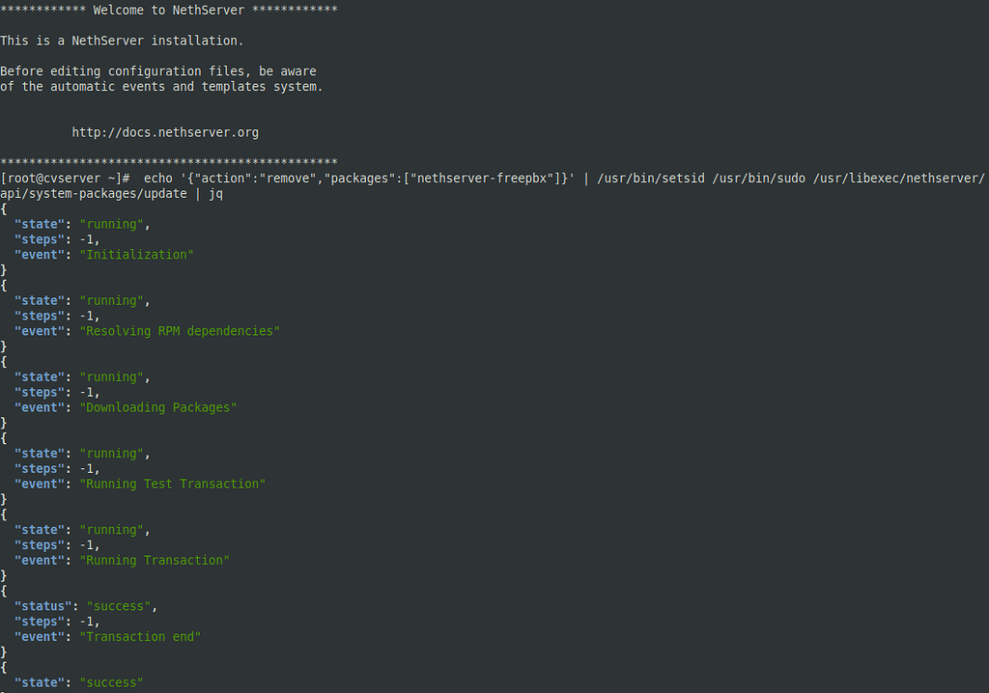989x693 pixels.
Task: Click the "Transaction end" event text
Action: (140, 637)
